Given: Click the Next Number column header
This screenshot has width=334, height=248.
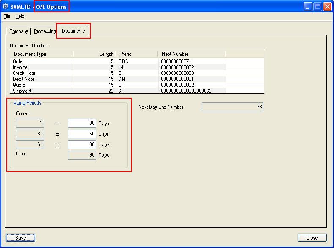Looking at the screenshot, I should coord(191,54).
